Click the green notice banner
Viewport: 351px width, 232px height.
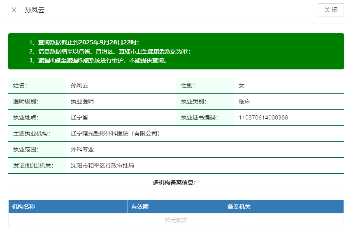(176, 51)
